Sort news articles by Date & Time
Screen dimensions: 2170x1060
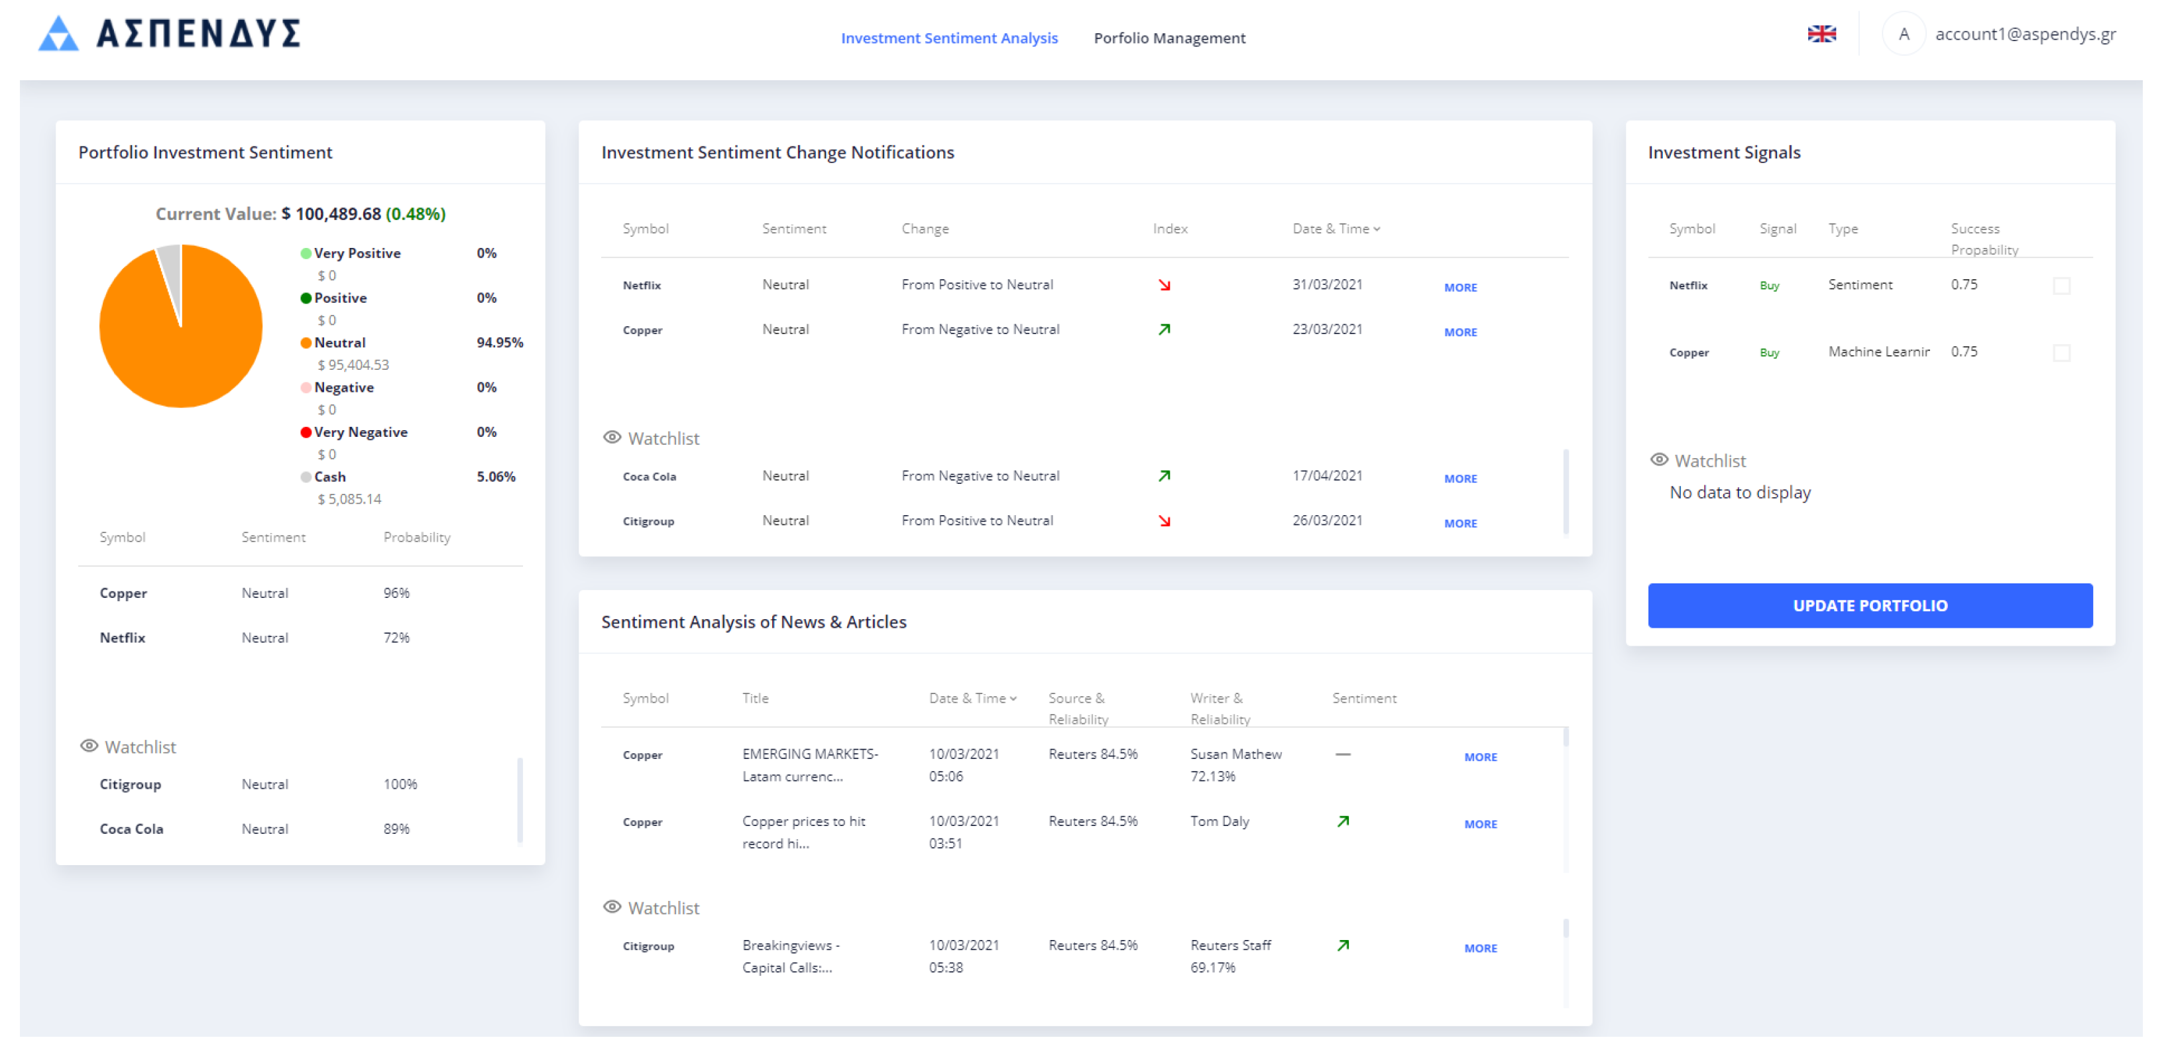pos(972,699)
